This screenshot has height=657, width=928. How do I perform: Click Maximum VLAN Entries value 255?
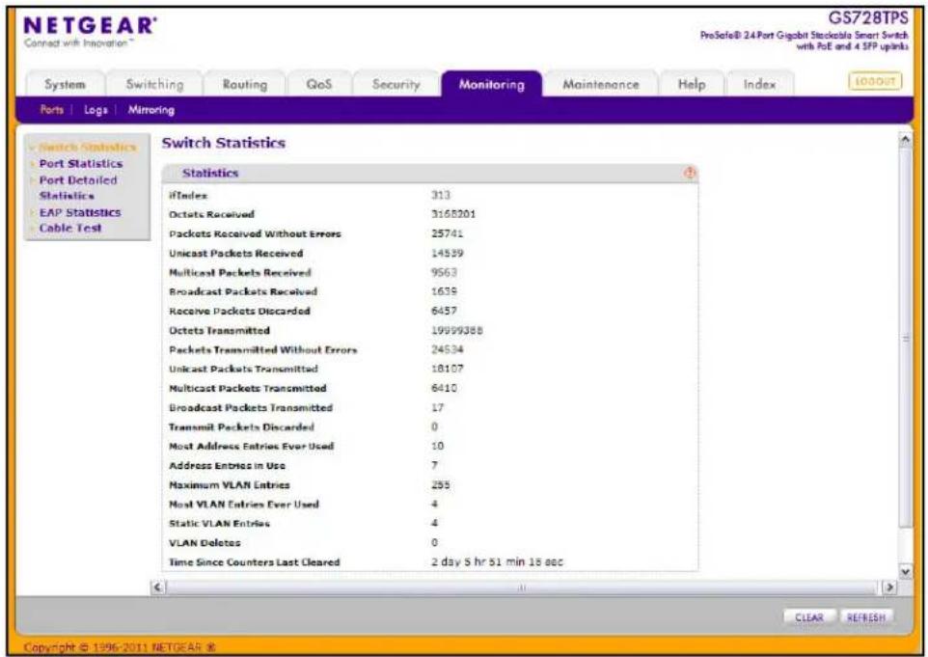tap(440, 484)
